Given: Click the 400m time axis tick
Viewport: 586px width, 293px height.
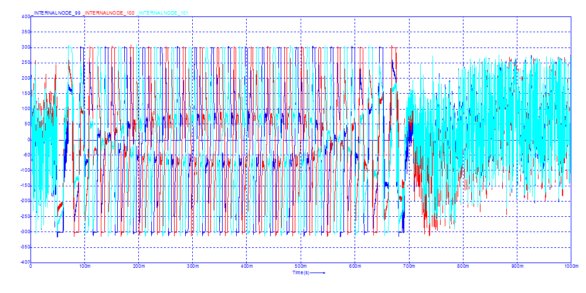Looking at the screenshot, I should tap(247, 266).
